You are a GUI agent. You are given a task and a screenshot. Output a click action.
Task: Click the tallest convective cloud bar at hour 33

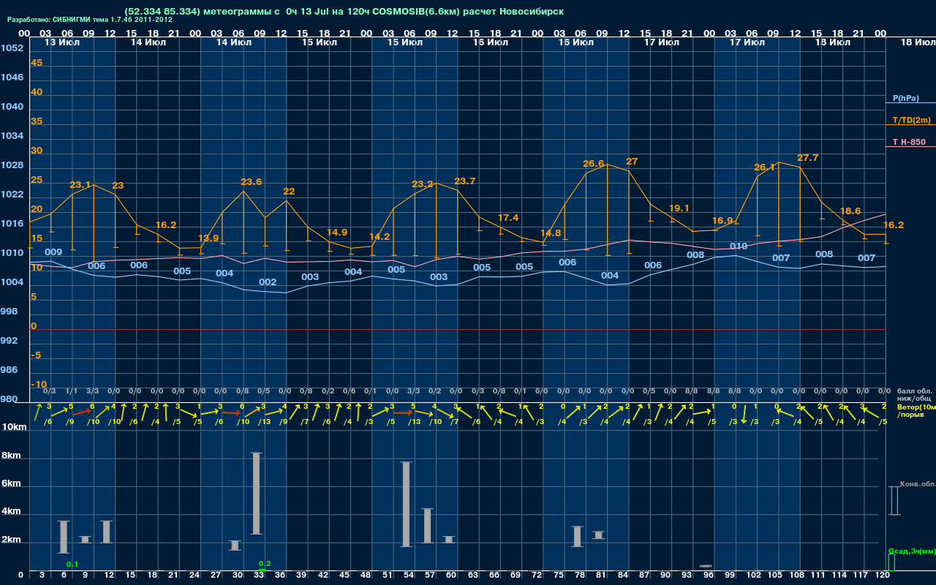(256, 494)
